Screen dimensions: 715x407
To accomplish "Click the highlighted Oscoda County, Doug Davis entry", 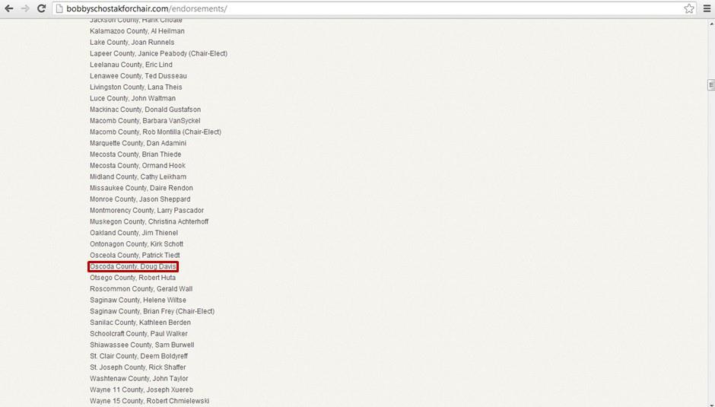I will pyautogui.click(x=133, y=266).
